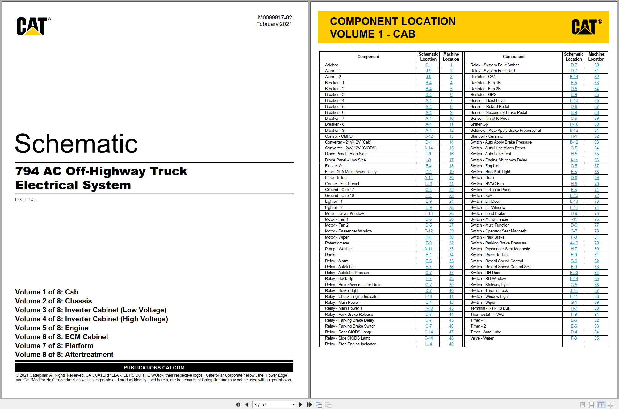
Task: Open schematic link F-4 for Flasher As
Action: pyautogui.click(x=428, y=166)
